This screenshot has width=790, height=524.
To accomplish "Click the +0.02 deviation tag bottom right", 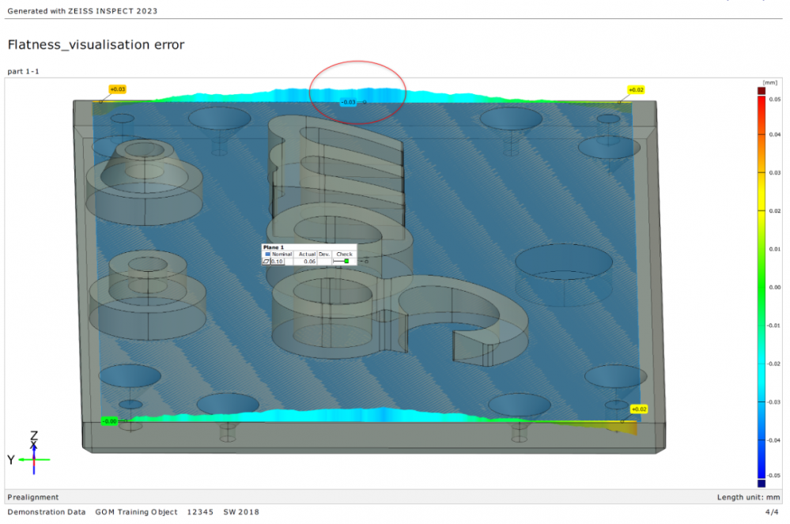I will [x=639, y=409].
